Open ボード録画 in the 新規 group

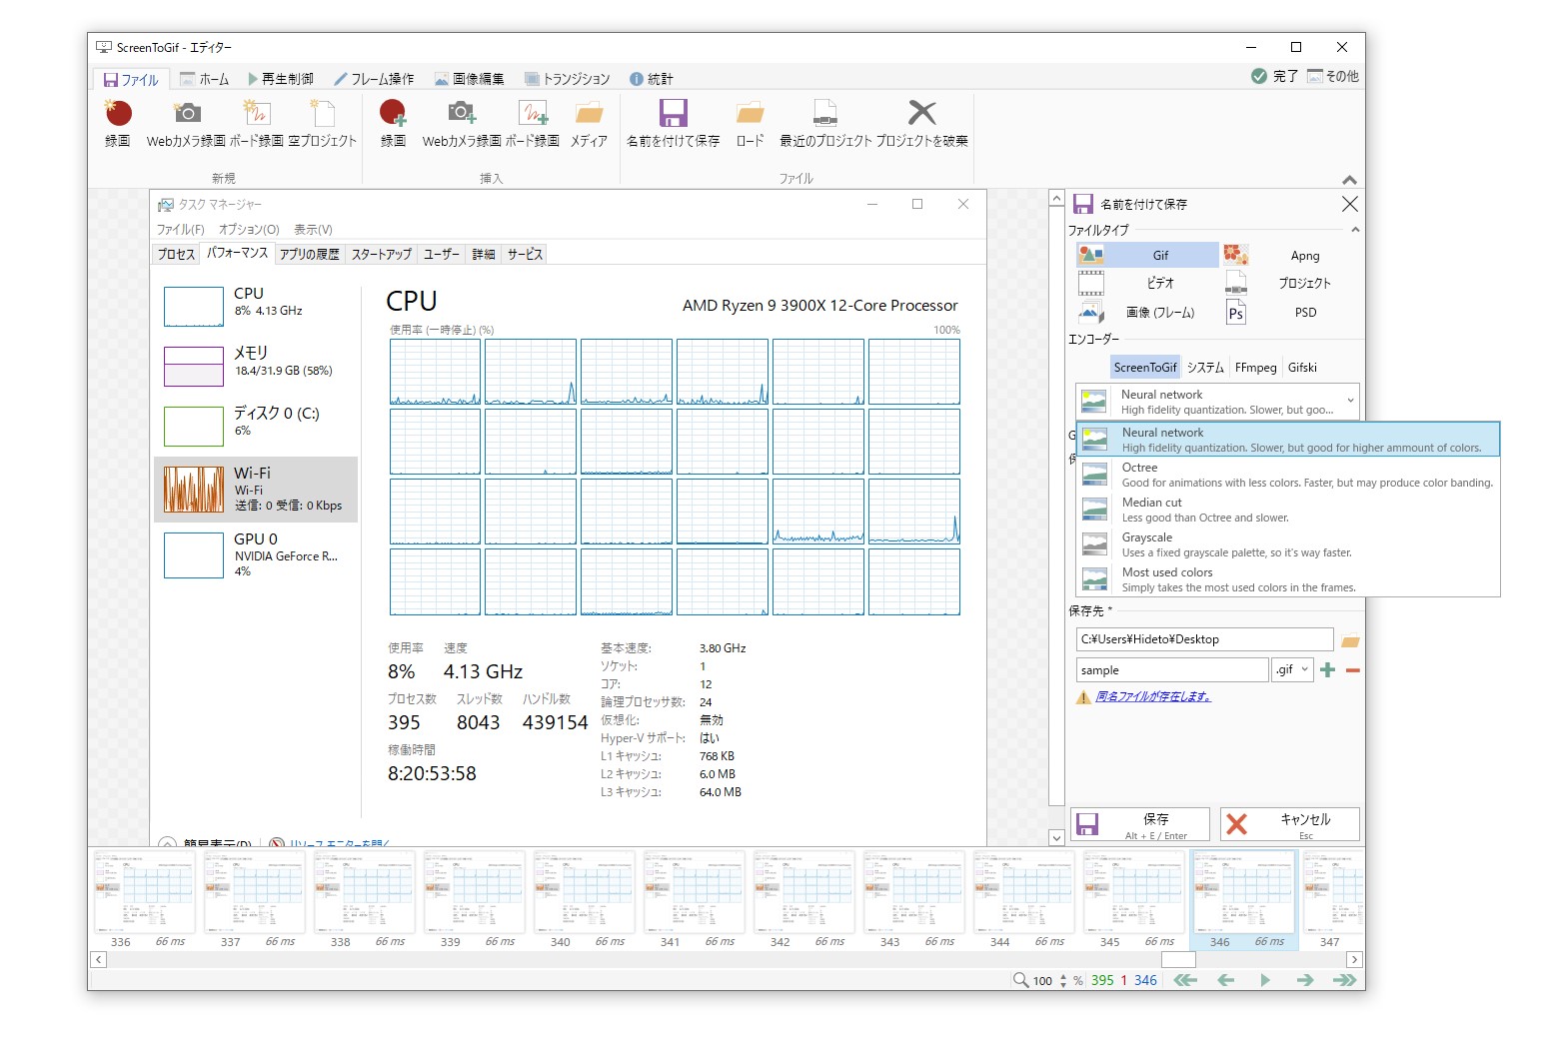pyautogui.click(x=257, y=123)
